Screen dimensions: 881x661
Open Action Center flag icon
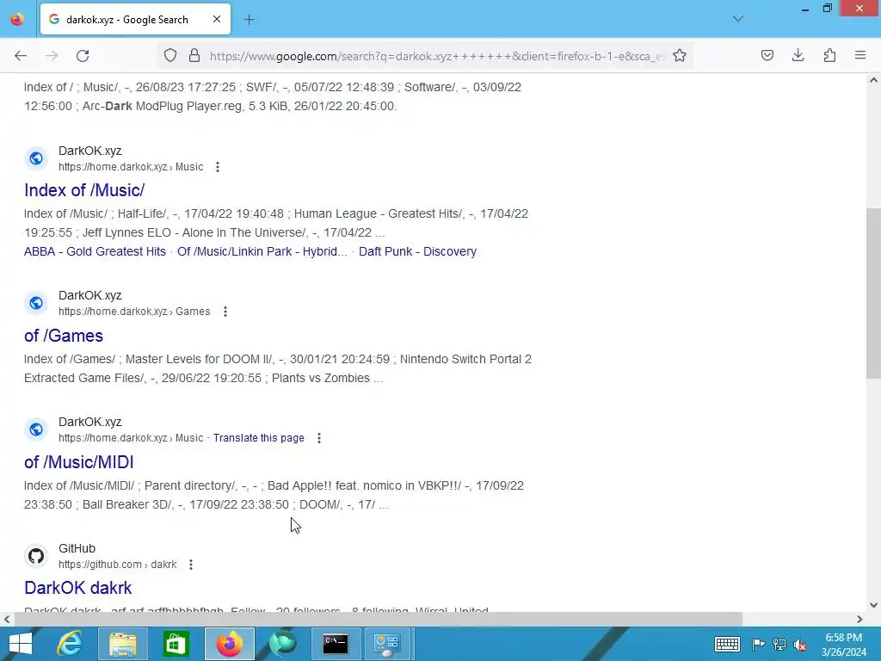(x=758, y=644)
